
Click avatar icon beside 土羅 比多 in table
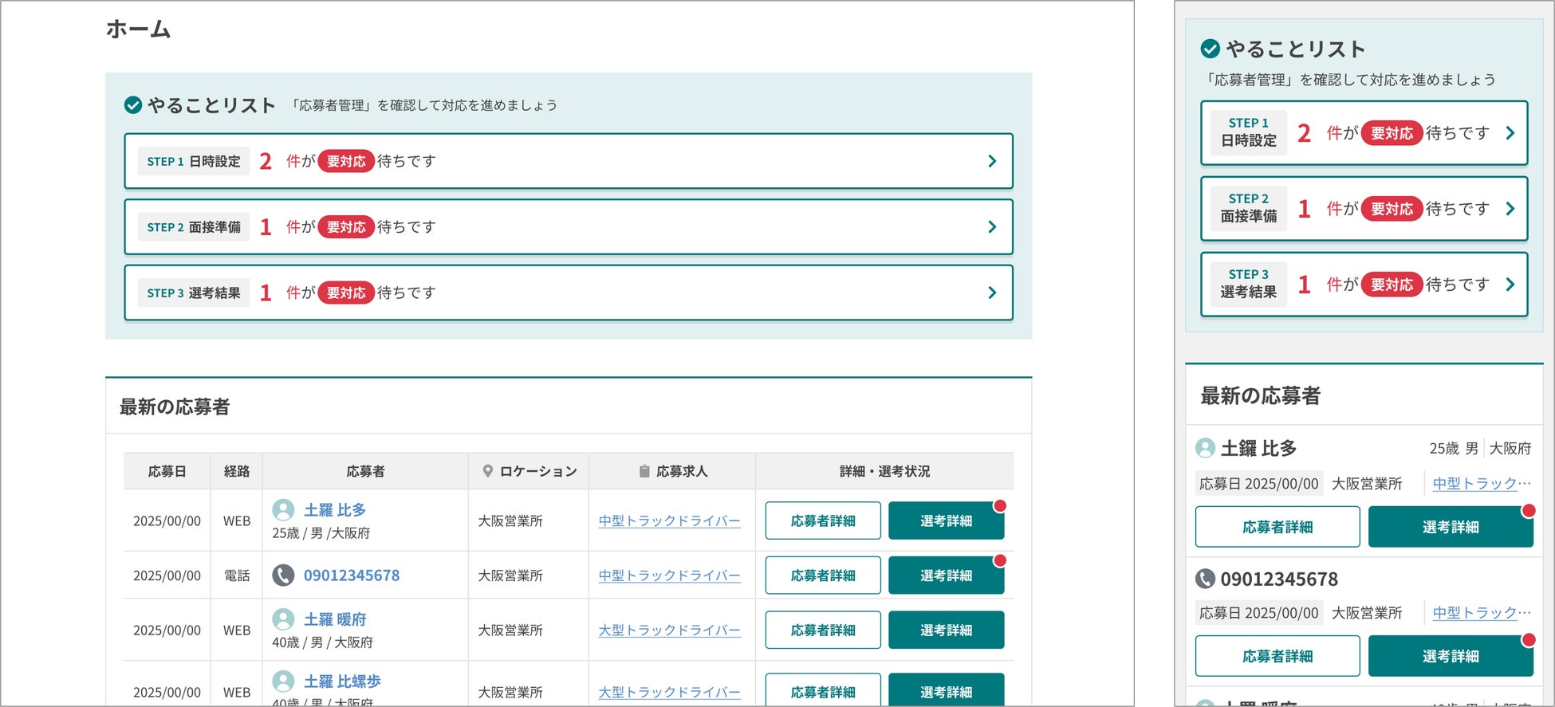[x=283, y=510]
